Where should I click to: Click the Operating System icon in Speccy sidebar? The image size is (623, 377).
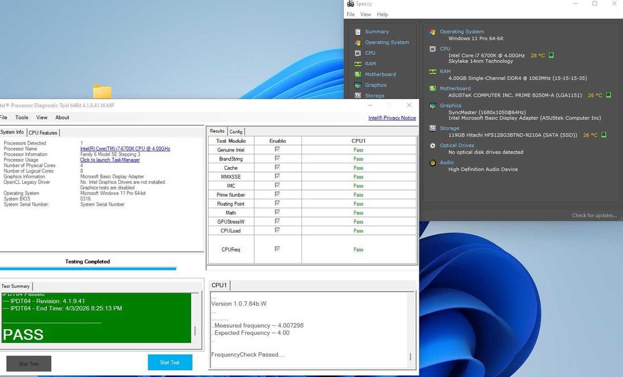coord(358,42)
